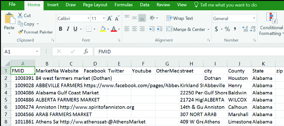Align text right
The width and height of the screenshot is (284, 126).
(142, 28)
